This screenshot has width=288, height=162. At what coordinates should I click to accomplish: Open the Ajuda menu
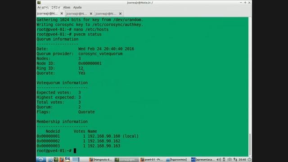77,7
